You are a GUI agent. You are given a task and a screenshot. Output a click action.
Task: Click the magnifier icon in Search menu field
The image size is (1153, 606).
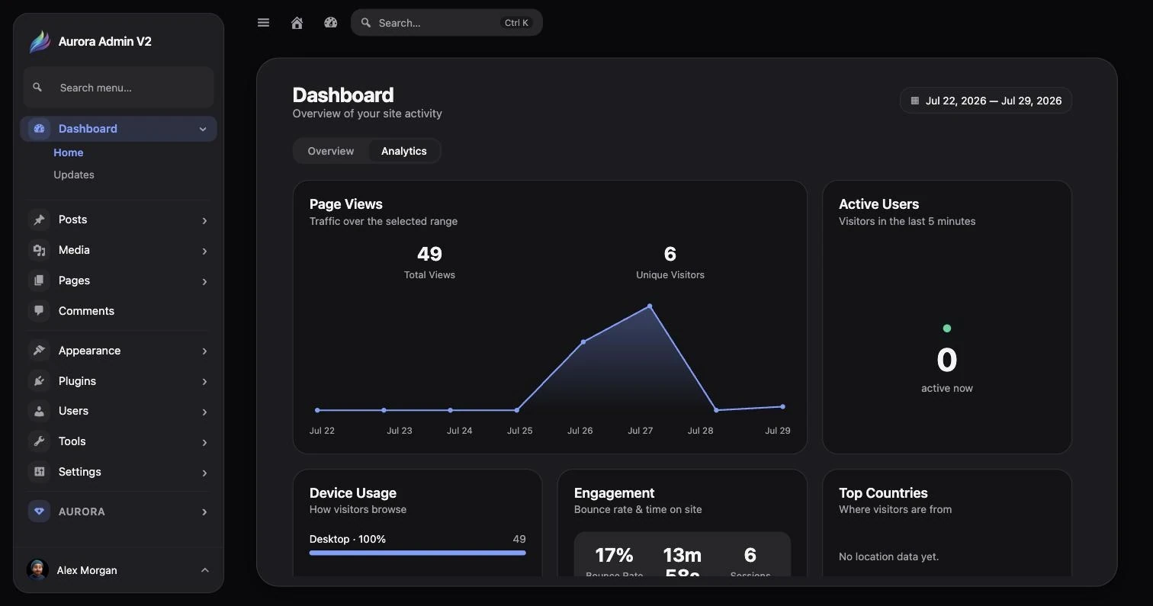point(37,88)
